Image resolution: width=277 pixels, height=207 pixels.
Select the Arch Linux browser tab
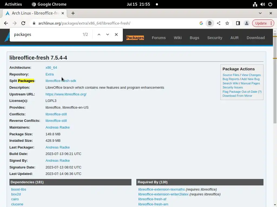tap(35, 13)
